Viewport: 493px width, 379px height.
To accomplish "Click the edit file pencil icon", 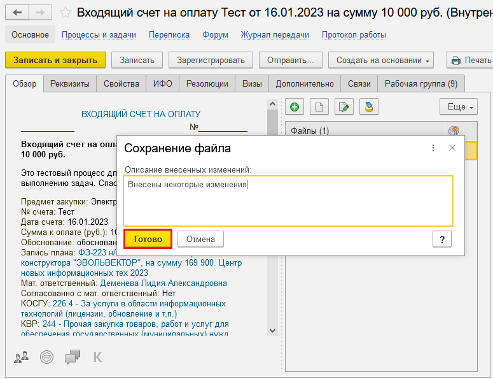I will click(344, 106).
